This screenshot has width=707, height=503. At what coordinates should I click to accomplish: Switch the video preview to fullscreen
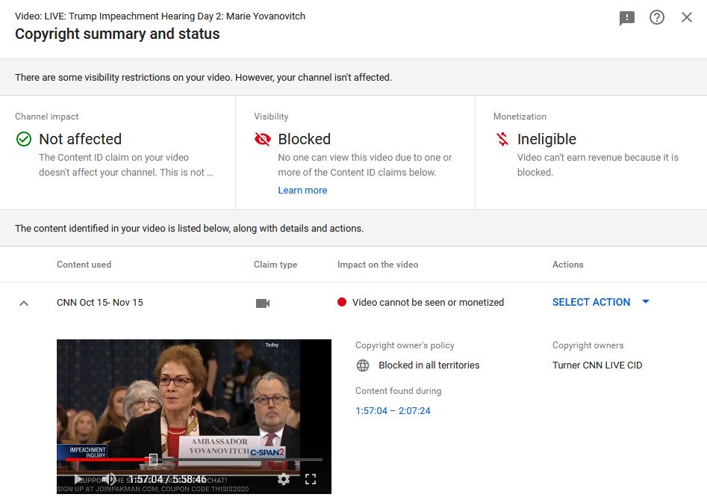tap(311, 479)
